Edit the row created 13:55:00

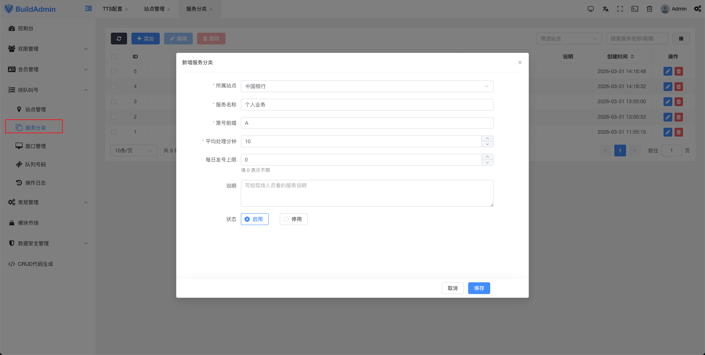(668, 102)
